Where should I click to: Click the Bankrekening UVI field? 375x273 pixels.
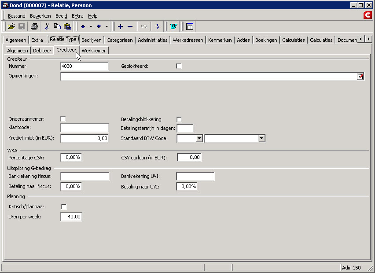point(195,176)
